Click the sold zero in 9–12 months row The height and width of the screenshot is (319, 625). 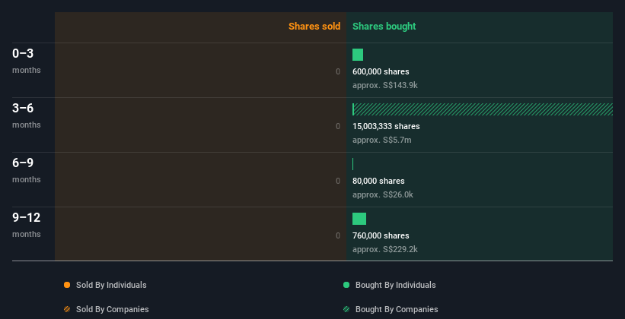point(338,235)
